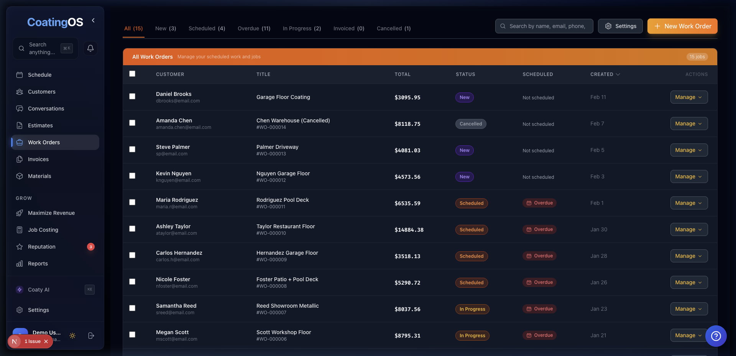736x356 pixels.
Task: Tick the checkbox for Maria Rodriguez
Action: click(x=132, y=202)
